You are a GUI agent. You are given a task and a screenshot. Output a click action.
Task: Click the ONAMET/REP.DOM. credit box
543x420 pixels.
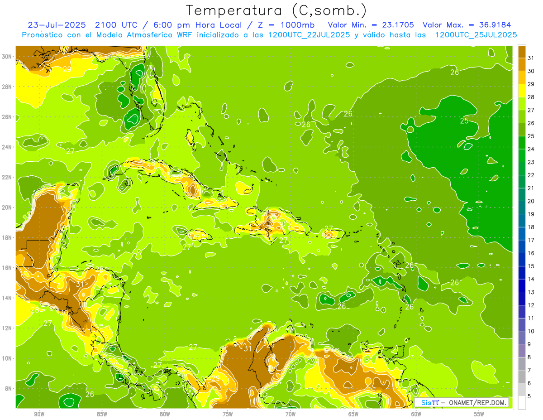coord(462,402)
